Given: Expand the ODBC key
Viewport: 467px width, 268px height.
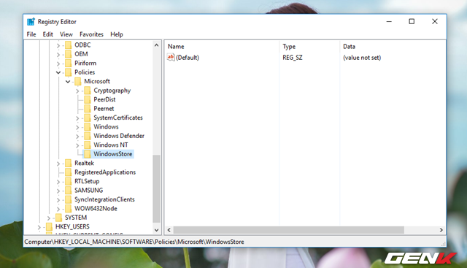Looking at the screenshot, I should [x=58, y=45].
